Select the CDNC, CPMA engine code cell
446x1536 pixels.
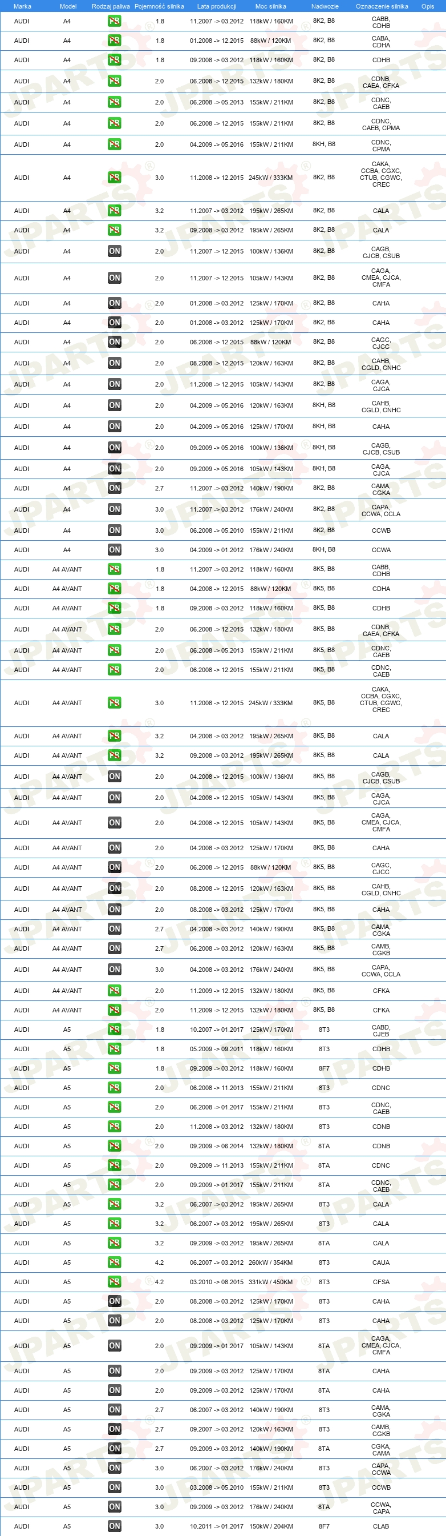381,146
